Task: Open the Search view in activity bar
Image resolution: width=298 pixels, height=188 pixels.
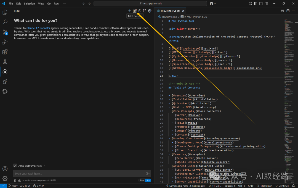Action: (5, 22)
